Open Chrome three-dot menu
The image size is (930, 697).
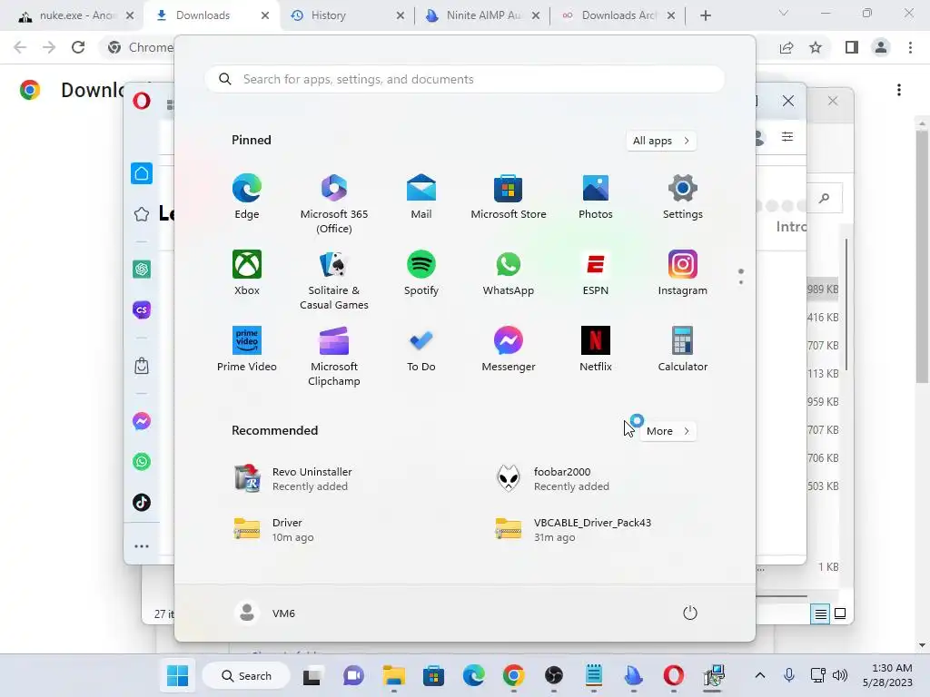click(910, 47)
